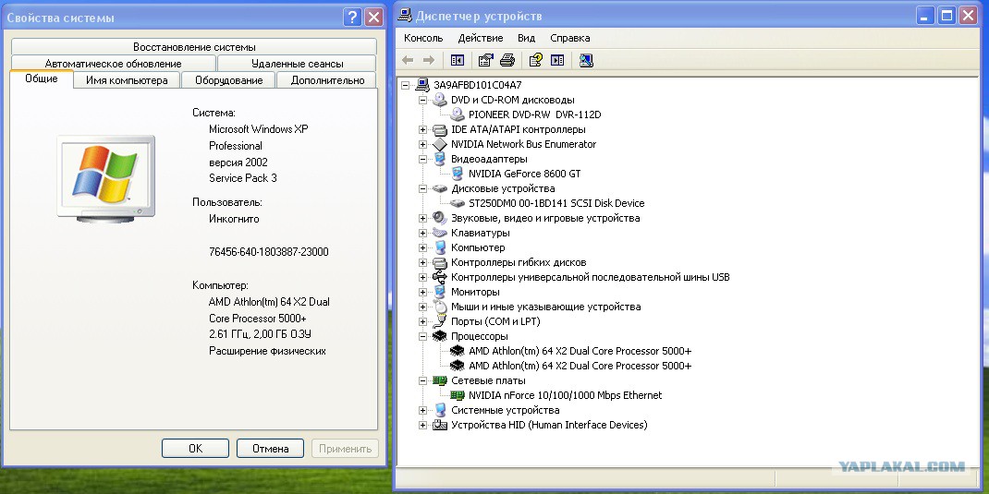Click the Help toolbar icon with question mark
Image resolution: width=989 pixels, height=494 pixels.
(x=535, y=60)
